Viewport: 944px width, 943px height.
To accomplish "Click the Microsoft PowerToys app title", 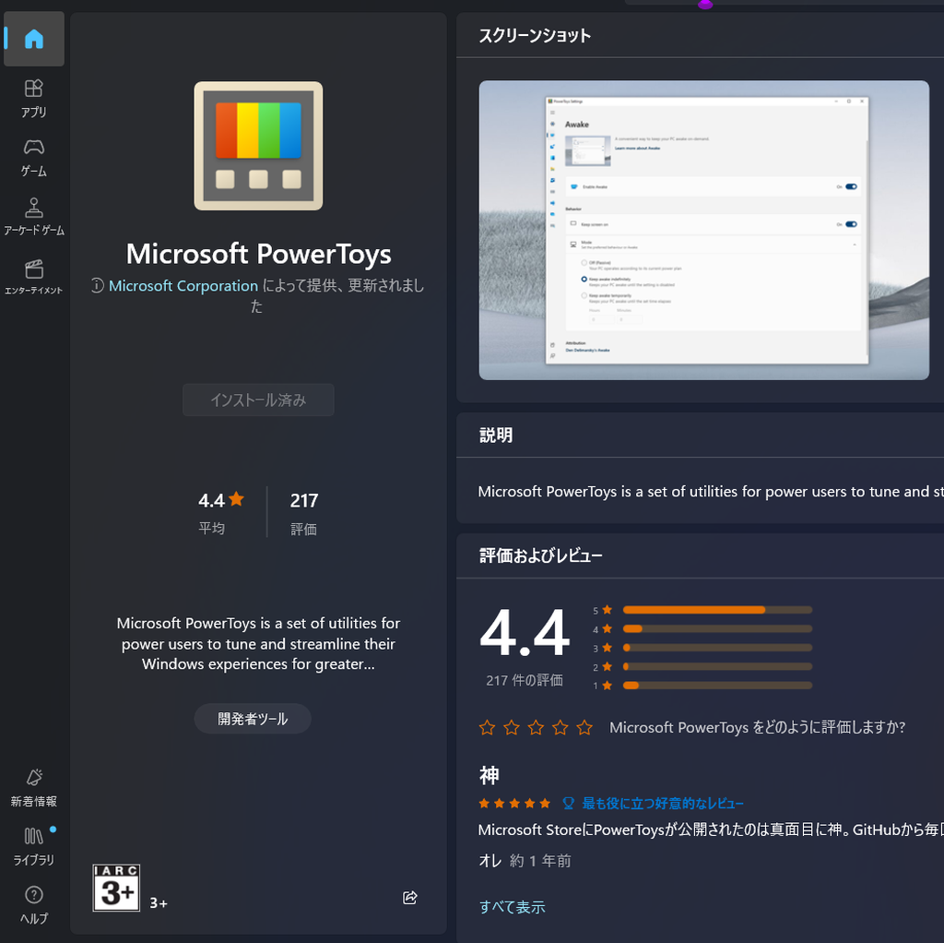I will 258,254.
